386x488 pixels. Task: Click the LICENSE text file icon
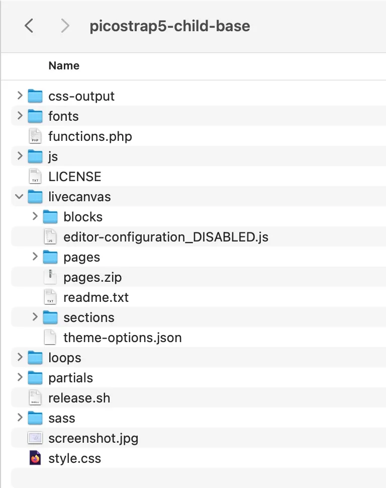click(x=35, y=177)
